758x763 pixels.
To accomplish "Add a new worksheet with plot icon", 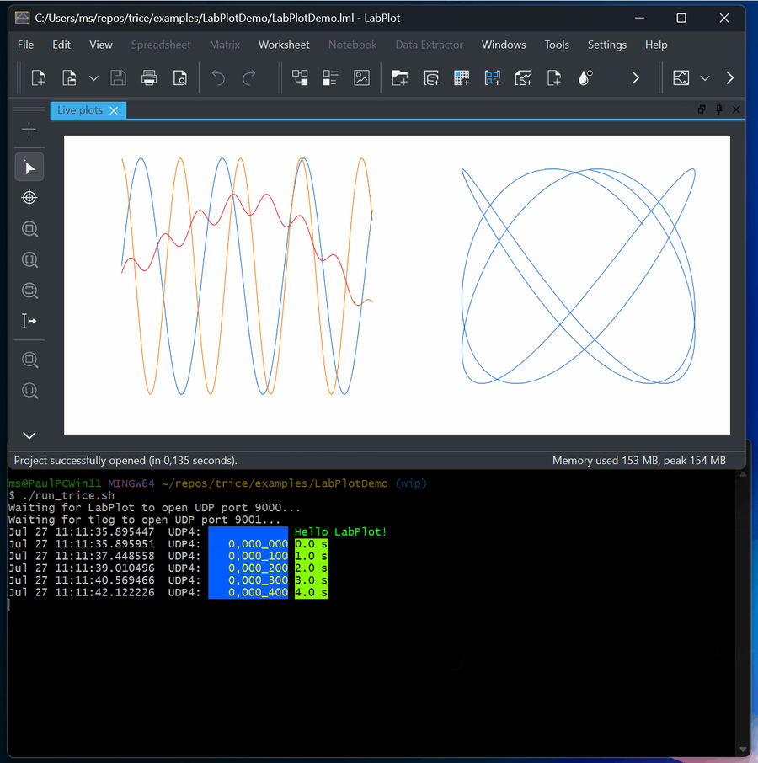I will [x=523, y=77].
